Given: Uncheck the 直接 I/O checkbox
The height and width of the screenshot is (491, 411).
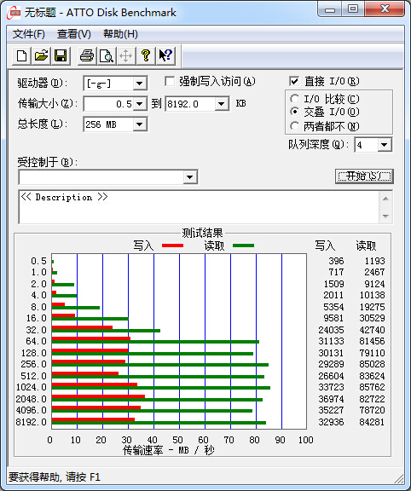Looking at the screenshot, I should 294,82.
